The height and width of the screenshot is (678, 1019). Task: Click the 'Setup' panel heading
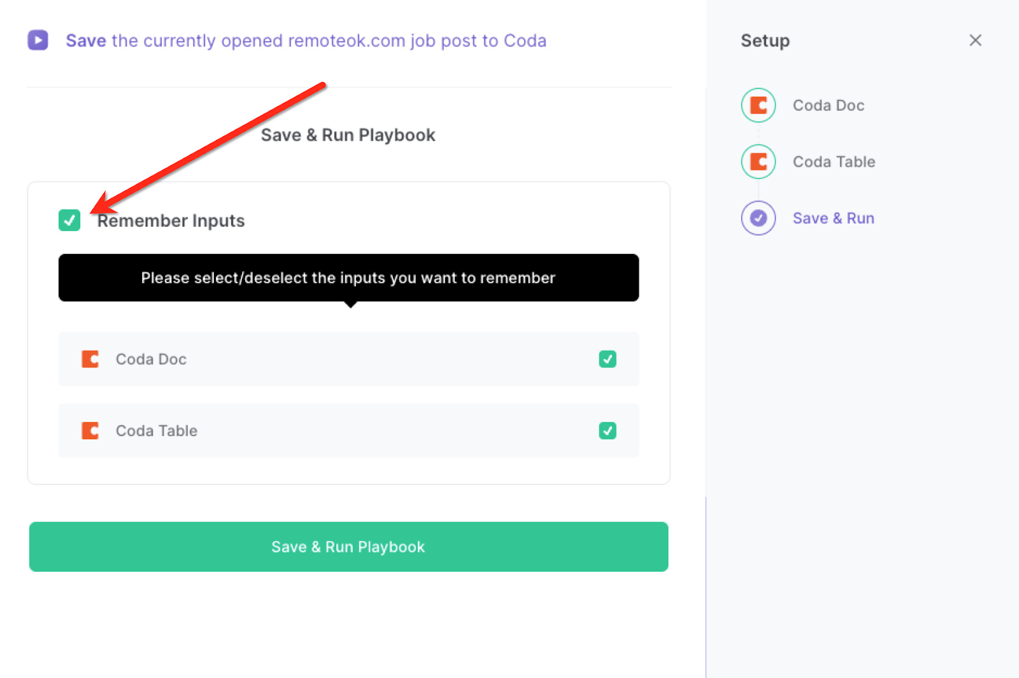tap(765, 41)
